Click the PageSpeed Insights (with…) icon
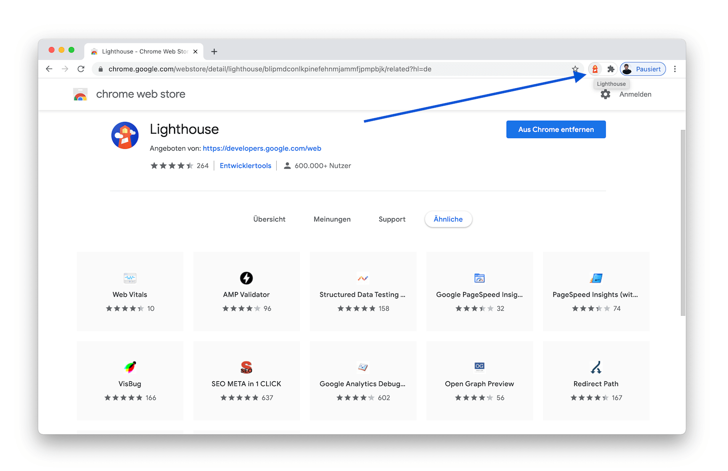728x471 pixels. [596, 278]
